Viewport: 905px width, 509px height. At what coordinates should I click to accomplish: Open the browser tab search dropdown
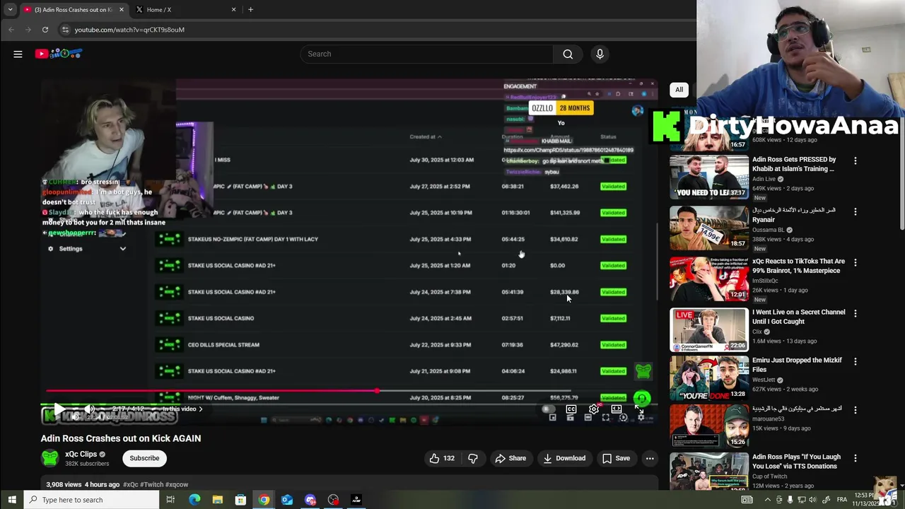pos(10,10)
